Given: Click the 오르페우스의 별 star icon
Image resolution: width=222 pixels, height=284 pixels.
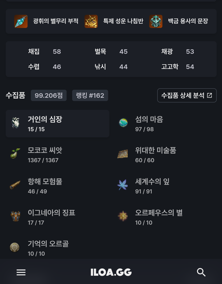Looking at the screenshot, I should click(x=123, y=216).
